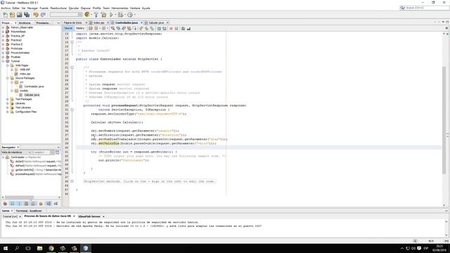Click the Profile Project clock icon
This screenshot has width=450, height=253.
(130, 15)
